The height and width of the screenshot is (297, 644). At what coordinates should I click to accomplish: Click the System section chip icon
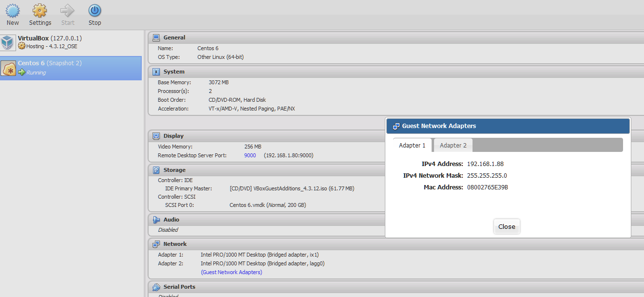pyautogui.click(x=156, y=72)
